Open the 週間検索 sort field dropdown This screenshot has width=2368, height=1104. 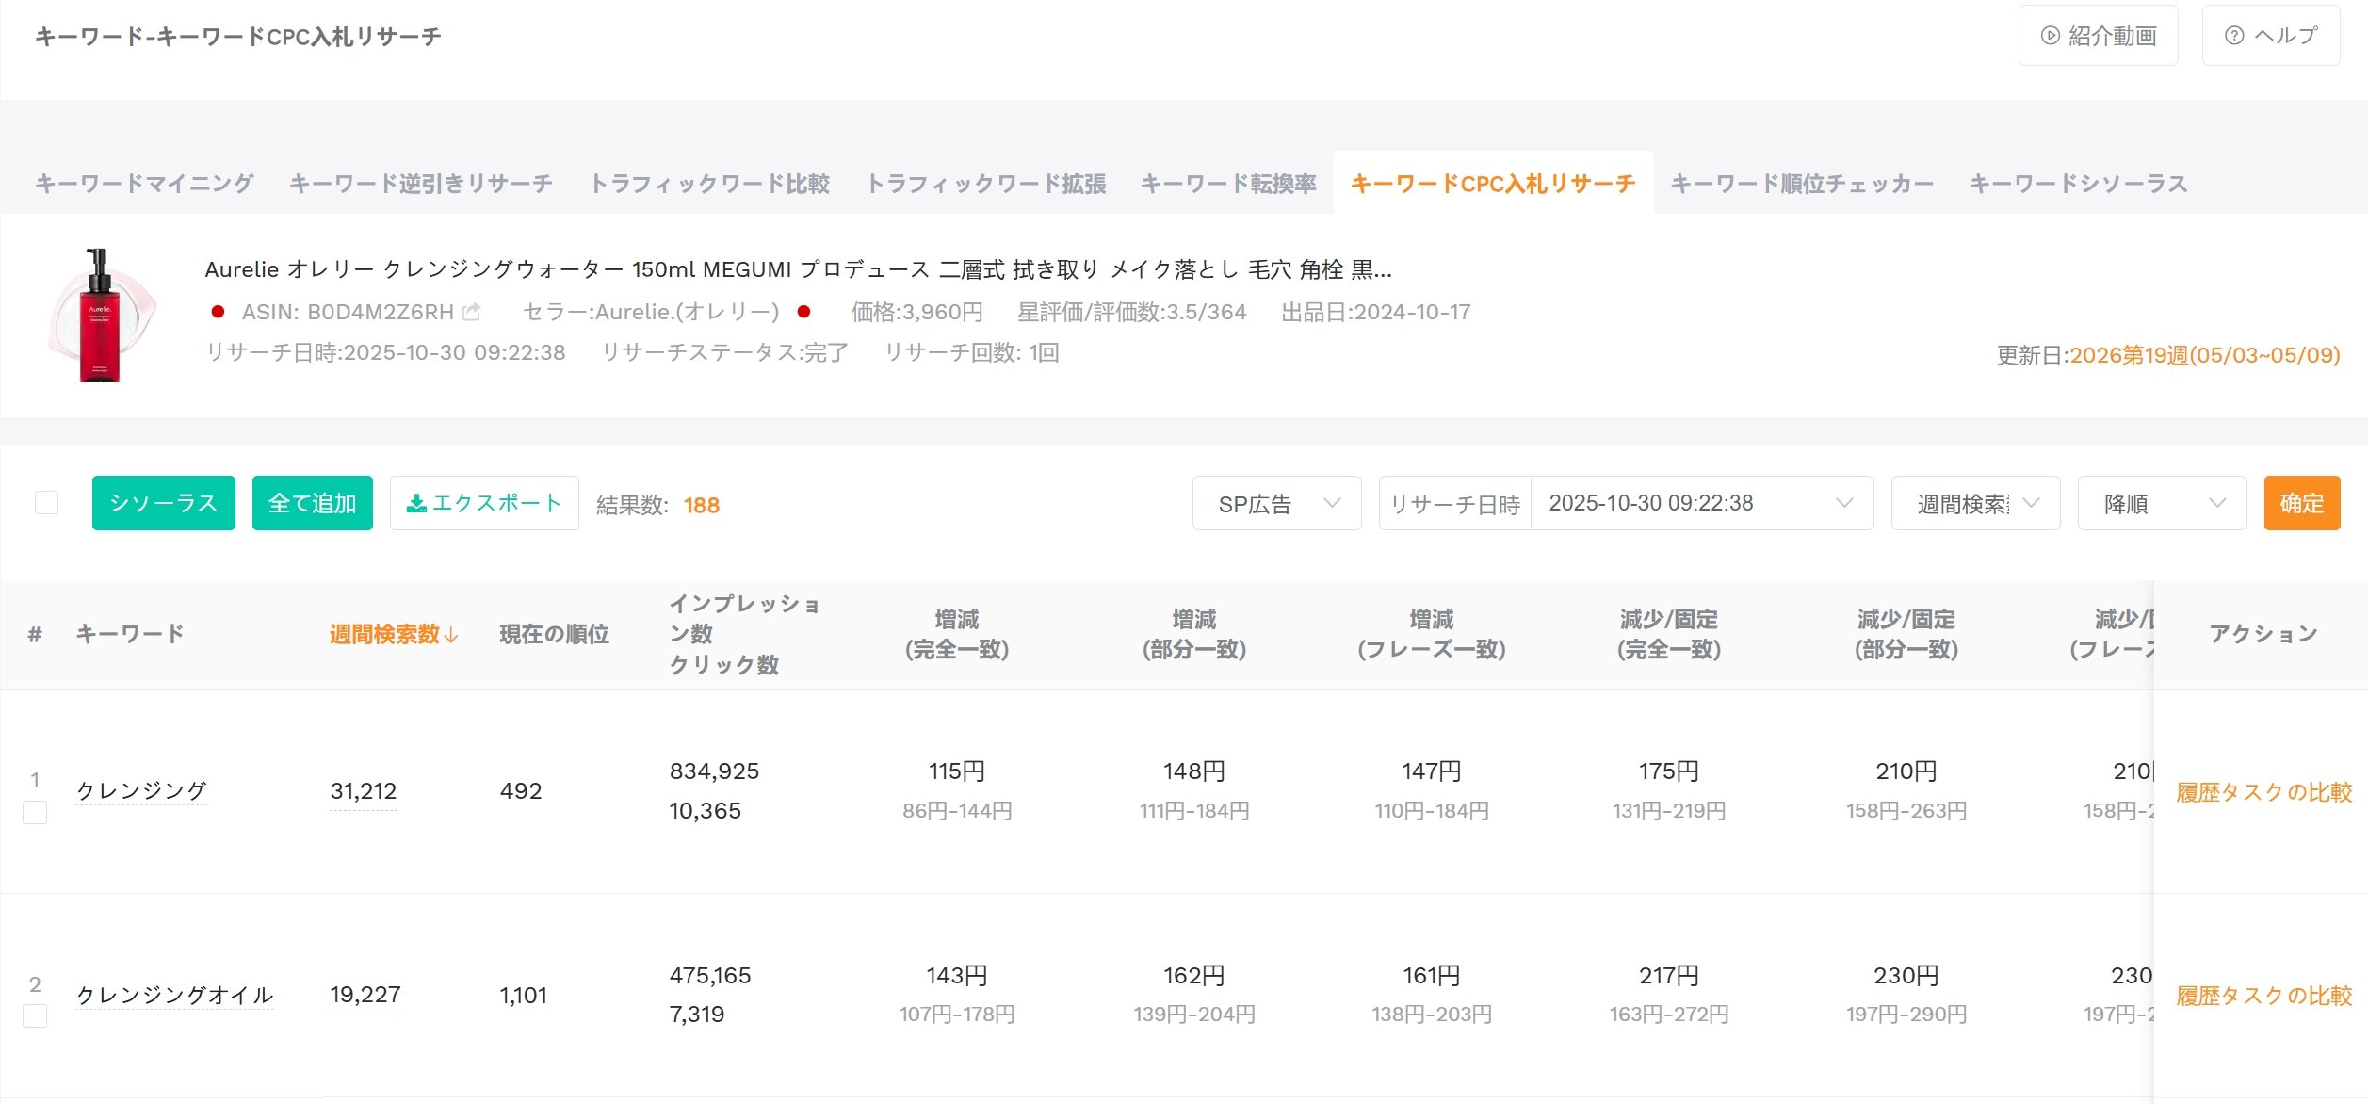coord(1975,503)
